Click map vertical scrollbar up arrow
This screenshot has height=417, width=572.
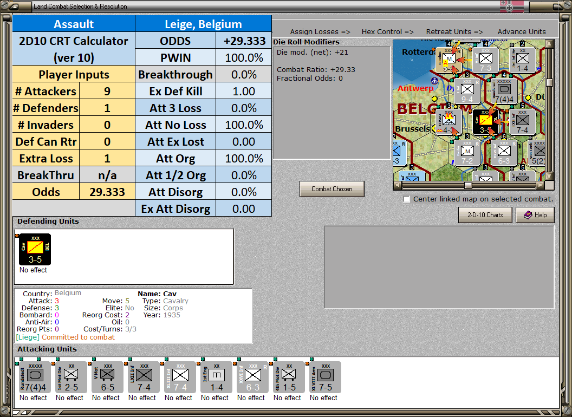tap(549, 44)
